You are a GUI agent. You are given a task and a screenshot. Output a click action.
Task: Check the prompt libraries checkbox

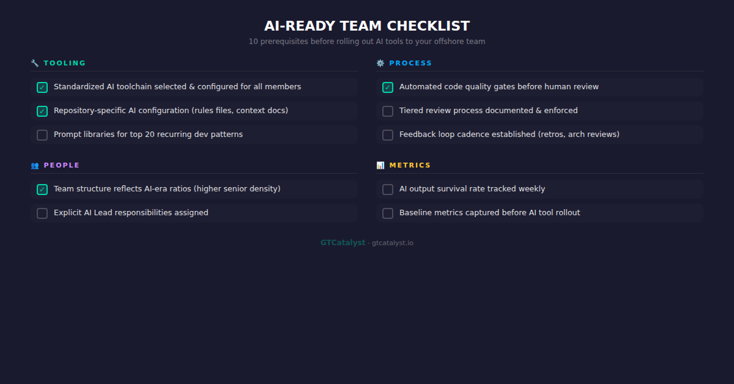(42, 135)
